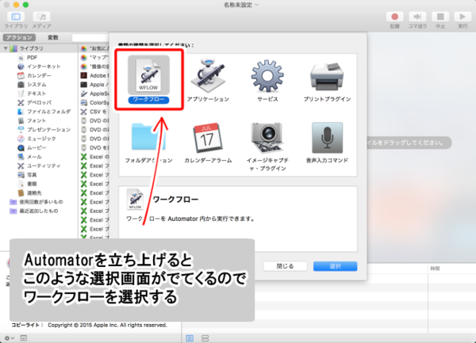Image resolution: width=476 pixels, height=343 pixels.
Task: Click the action search field
Action: coord(90,37)
